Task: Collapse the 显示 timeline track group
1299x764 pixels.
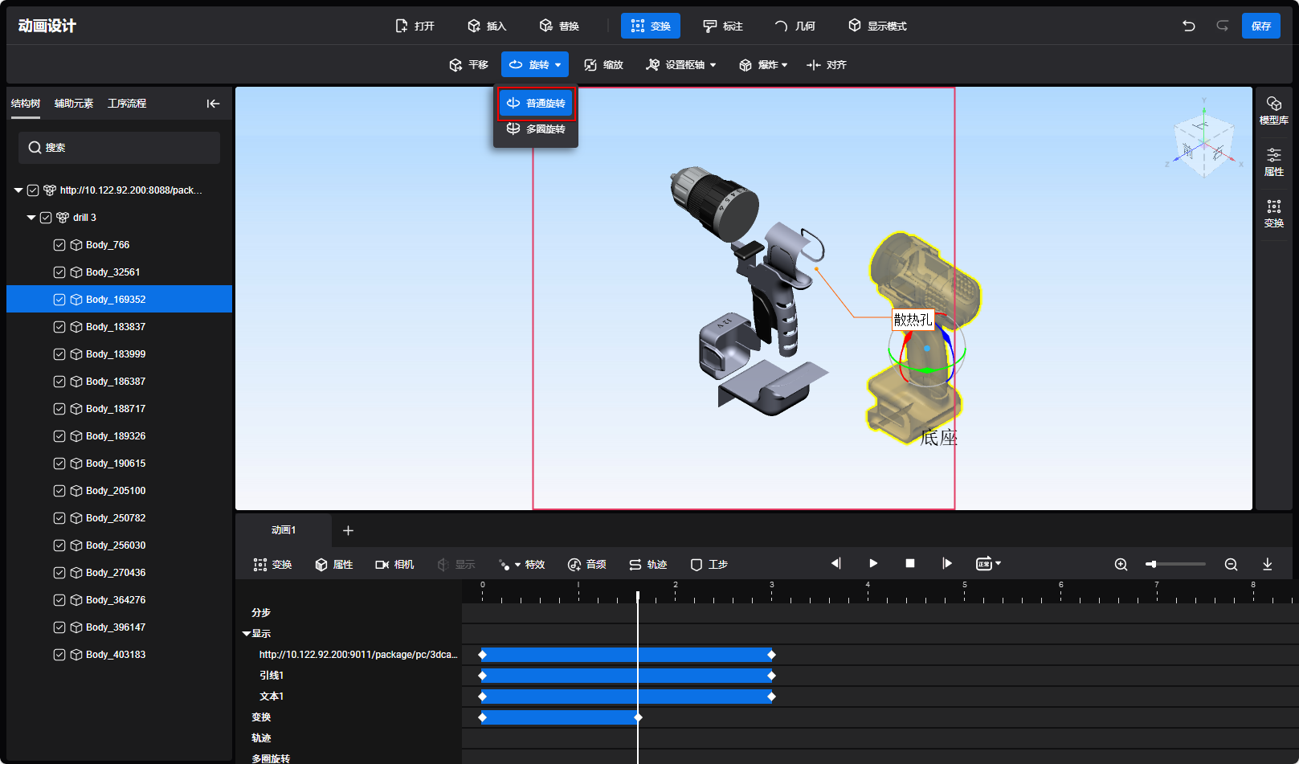Action: pos(247,634)
